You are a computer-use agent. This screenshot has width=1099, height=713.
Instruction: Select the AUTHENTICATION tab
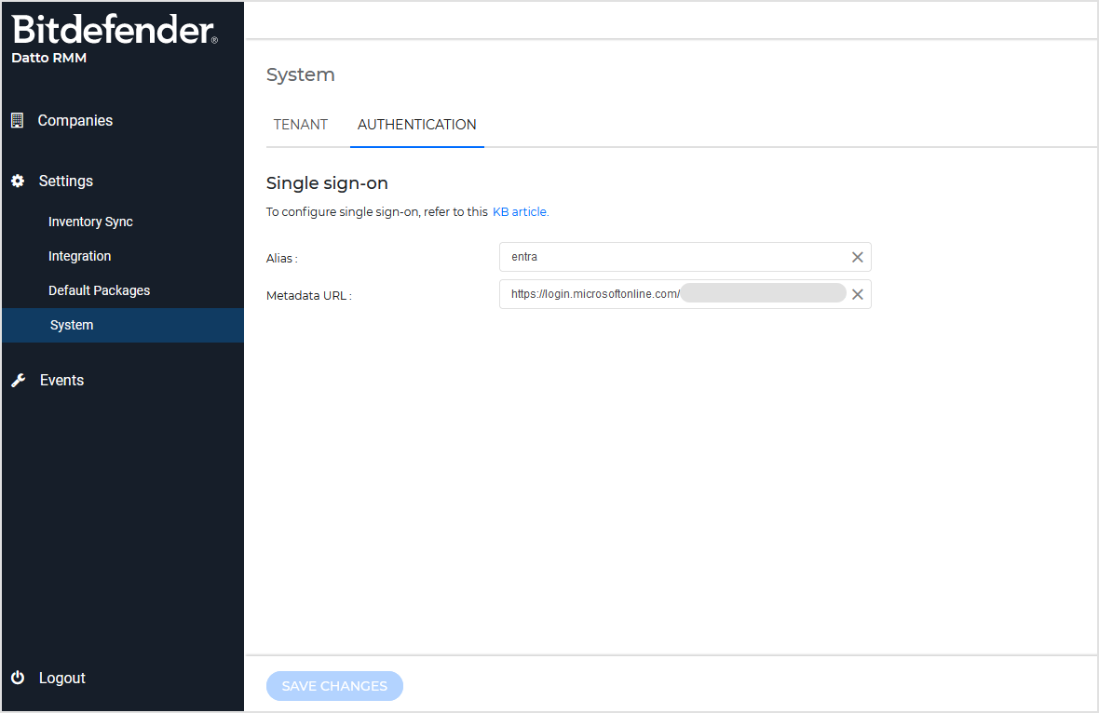click(416, 124)
